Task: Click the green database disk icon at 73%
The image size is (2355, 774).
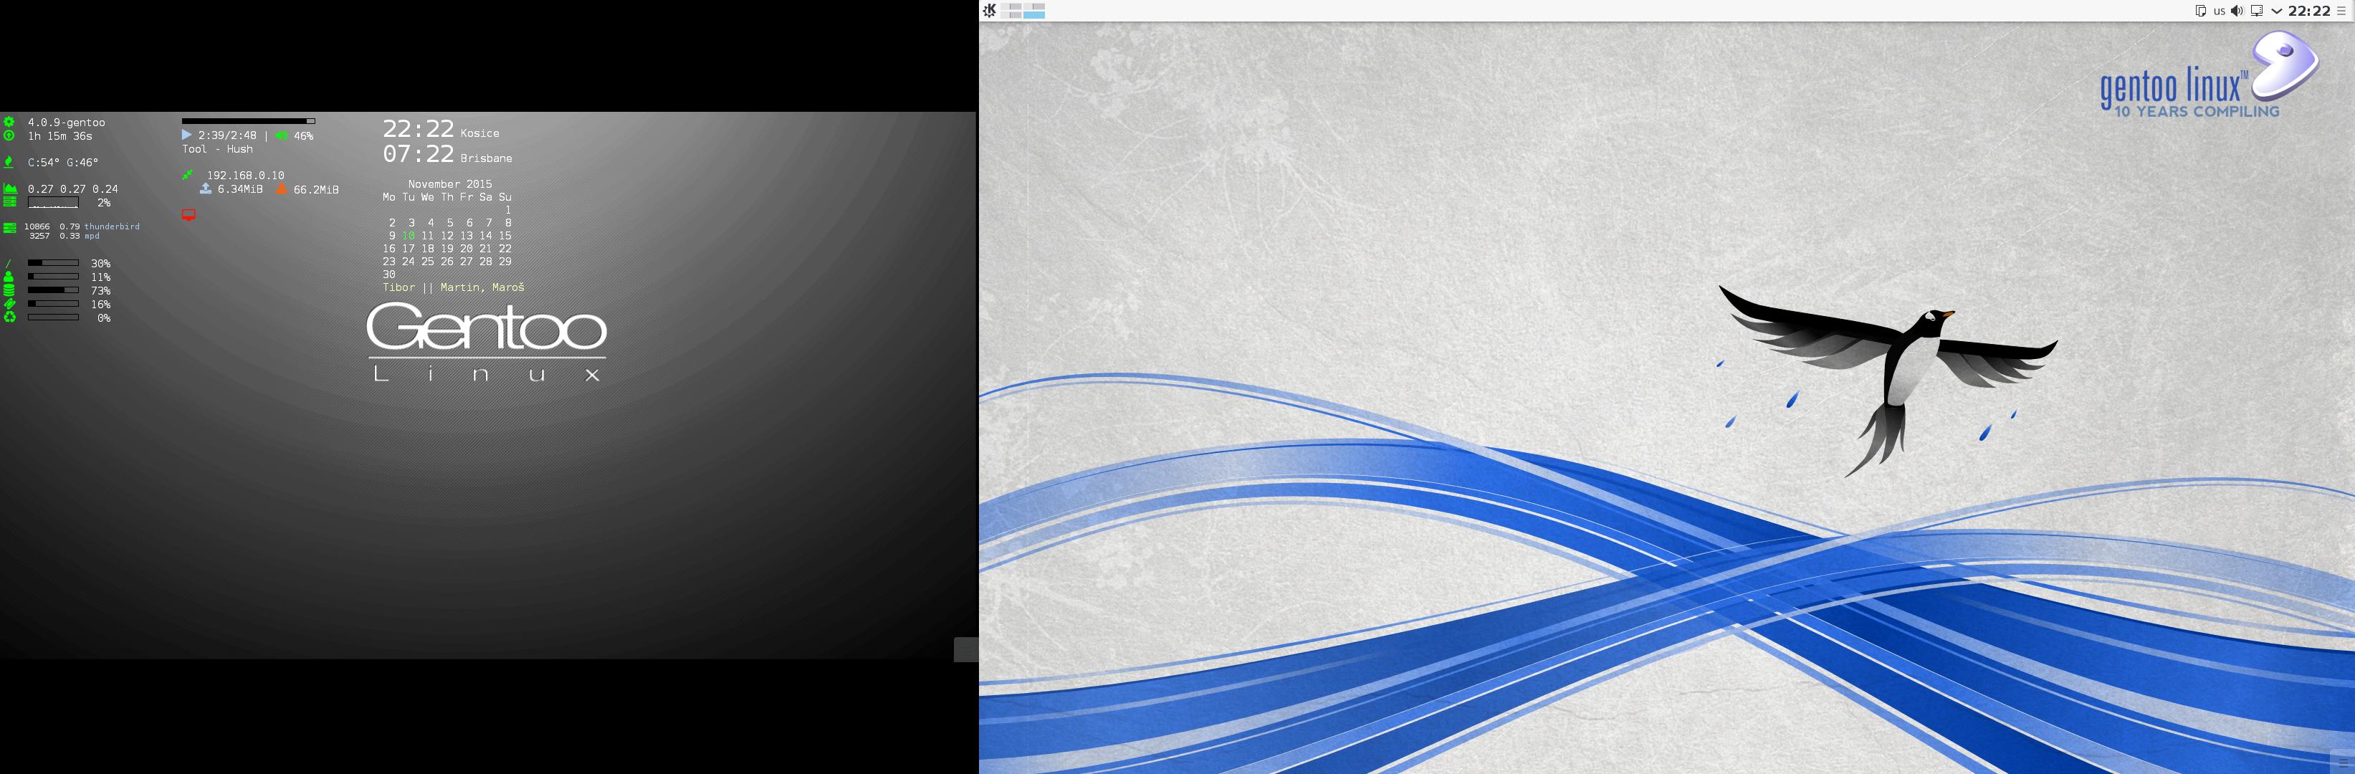Action: point(9,290)
